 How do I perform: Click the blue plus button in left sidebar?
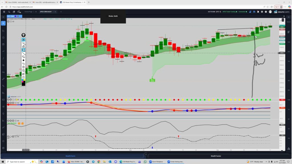pos(3,23)
